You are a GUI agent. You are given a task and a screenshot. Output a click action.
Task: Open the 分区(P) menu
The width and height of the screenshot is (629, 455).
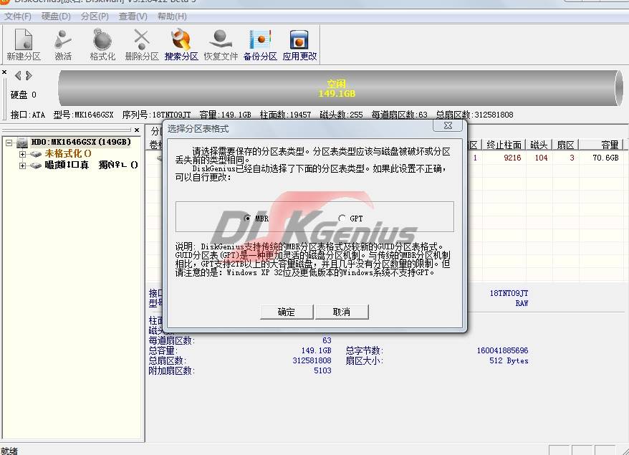click(95, 16)
